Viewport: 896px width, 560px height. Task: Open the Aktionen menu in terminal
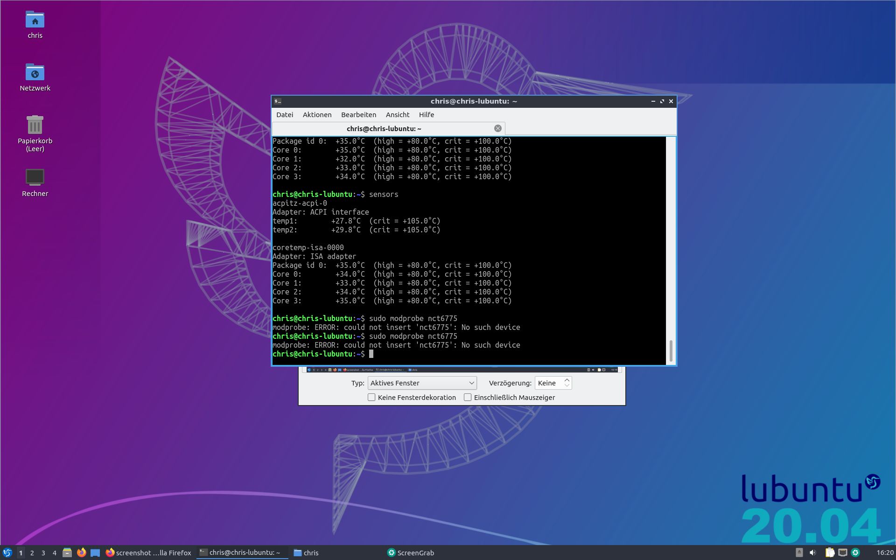[317, 115]
